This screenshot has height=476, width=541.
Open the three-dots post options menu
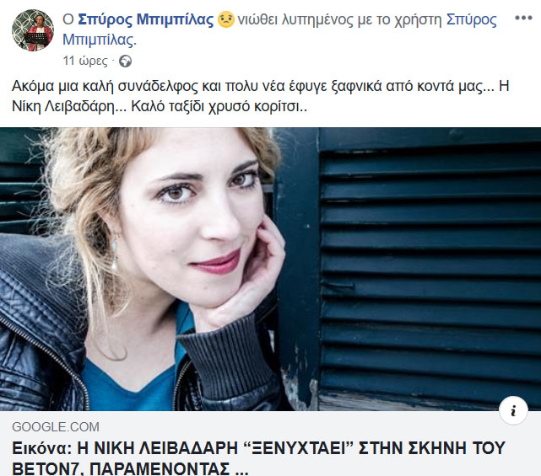pos(523,18)
